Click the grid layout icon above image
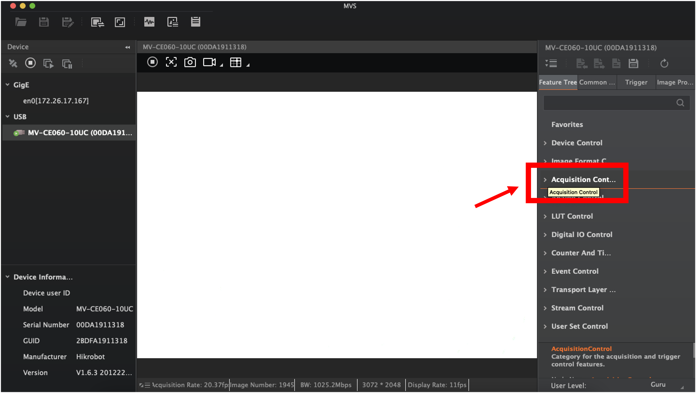 (x=235, y=62)
